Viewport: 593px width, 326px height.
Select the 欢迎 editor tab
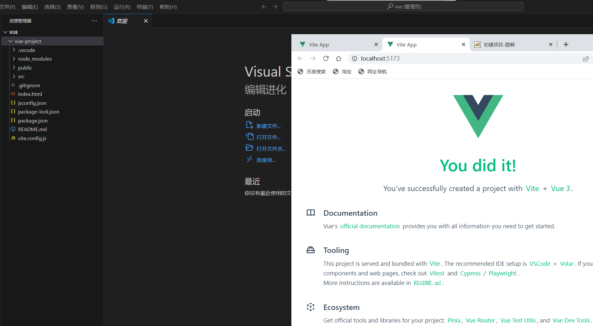pyautogui.click(x=128, y=21)
